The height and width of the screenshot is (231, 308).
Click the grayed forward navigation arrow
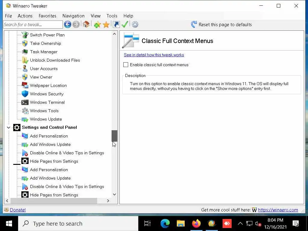tap(76, 25)
